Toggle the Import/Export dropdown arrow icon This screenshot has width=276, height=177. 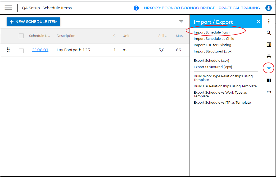click(269, 68)
